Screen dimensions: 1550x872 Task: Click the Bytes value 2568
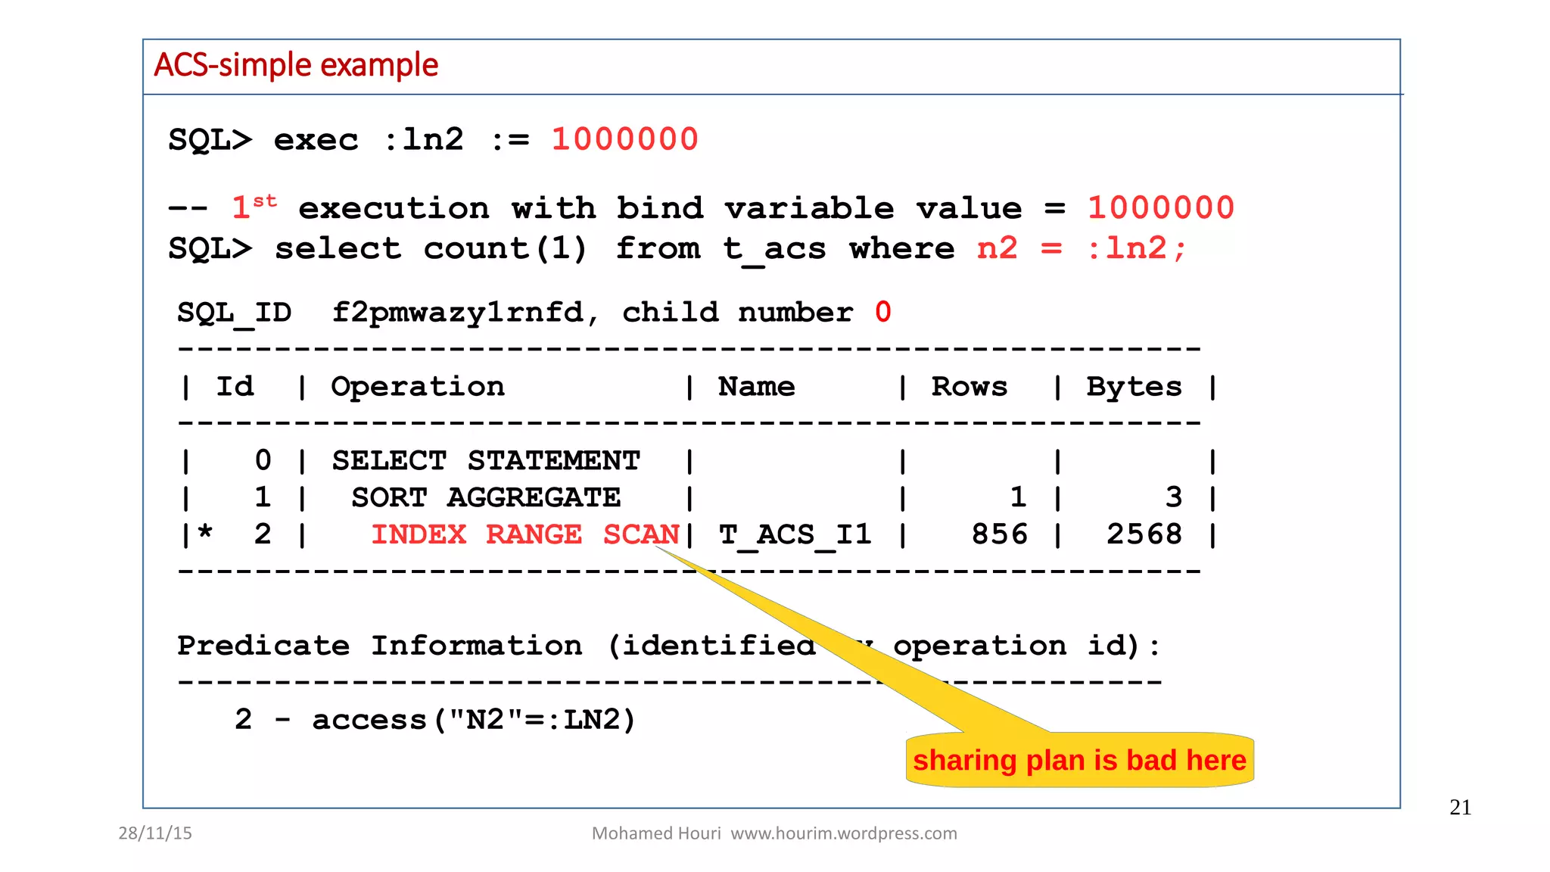pyautogui.click(x=1144, y=534)
